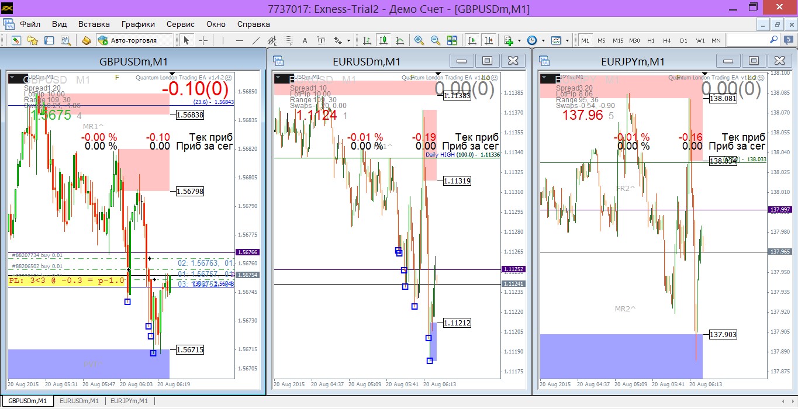Viewport: 798px width, 409px height.
Task: Select the crosshair tool
Action: pyautogui.click(x=203, y=40)
